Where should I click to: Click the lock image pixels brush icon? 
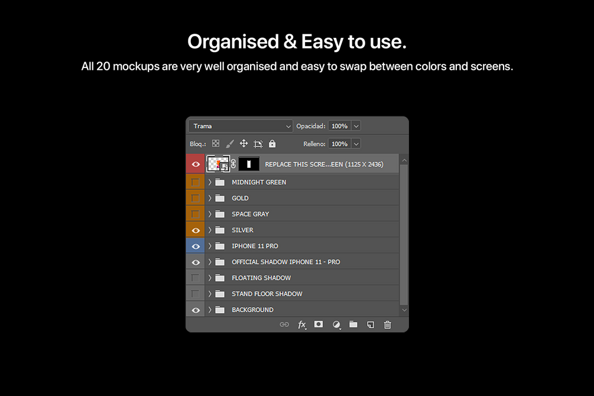pos(229,144)
